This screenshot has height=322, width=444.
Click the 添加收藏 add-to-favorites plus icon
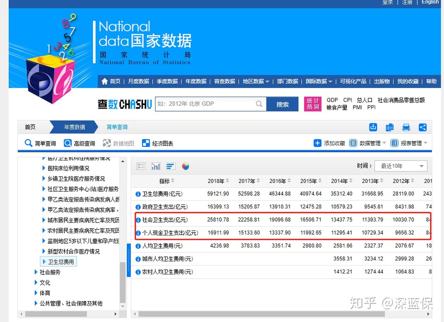click(318, 143)
